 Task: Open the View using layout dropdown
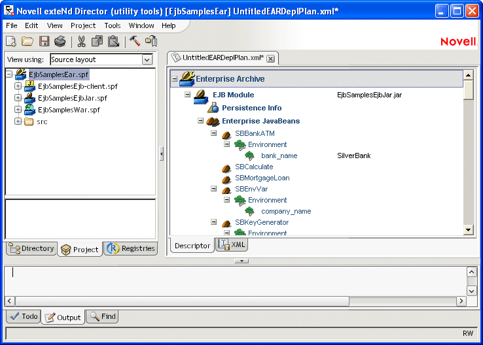coord(147,59)
